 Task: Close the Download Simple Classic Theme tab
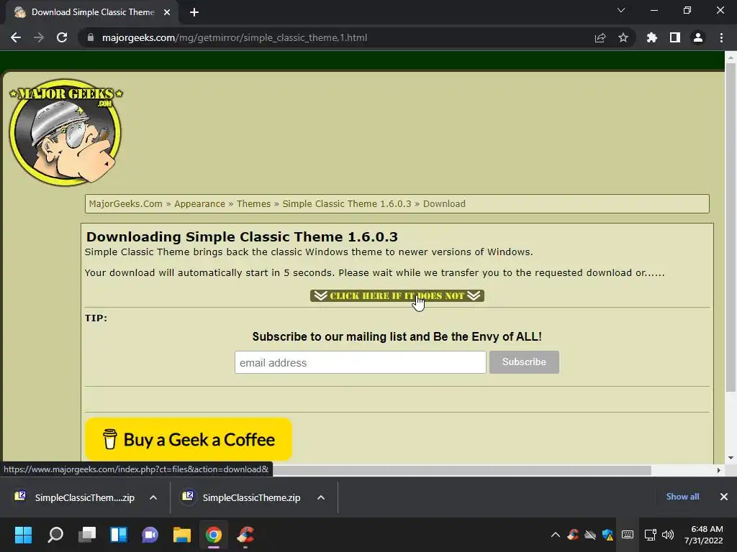click(167, 12)
